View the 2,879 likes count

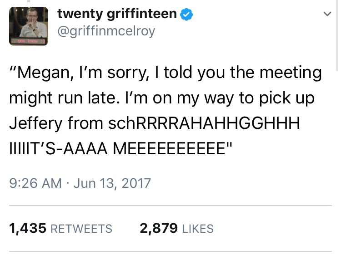pyautogui.click(x=159, y=228)
